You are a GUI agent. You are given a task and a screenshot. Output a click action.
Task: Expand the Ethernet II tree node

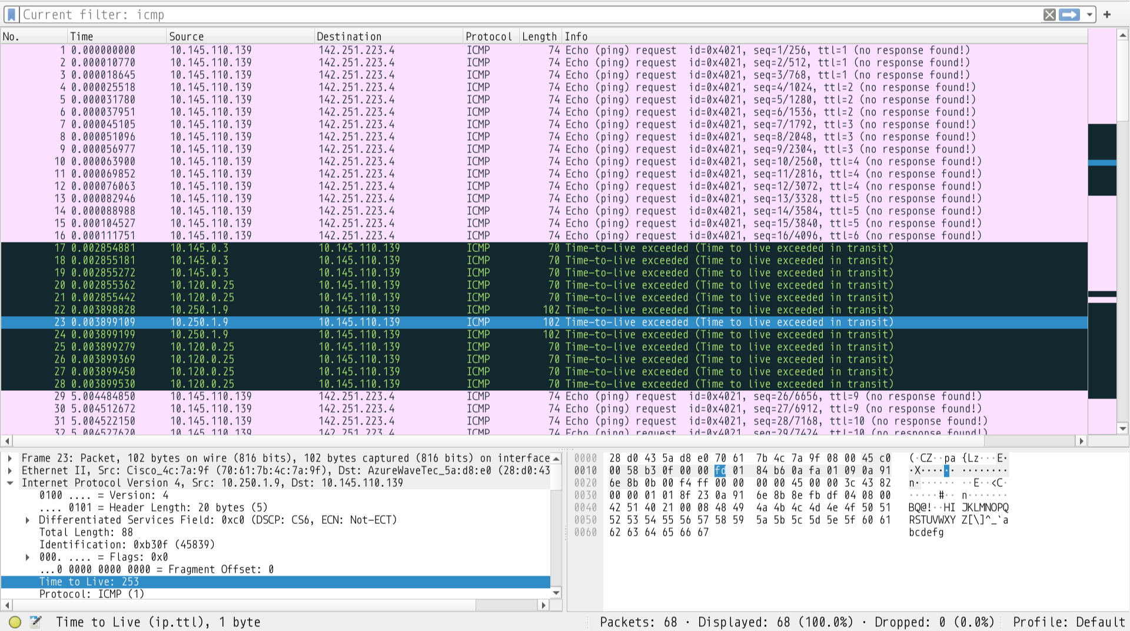(x=9, y=470)
